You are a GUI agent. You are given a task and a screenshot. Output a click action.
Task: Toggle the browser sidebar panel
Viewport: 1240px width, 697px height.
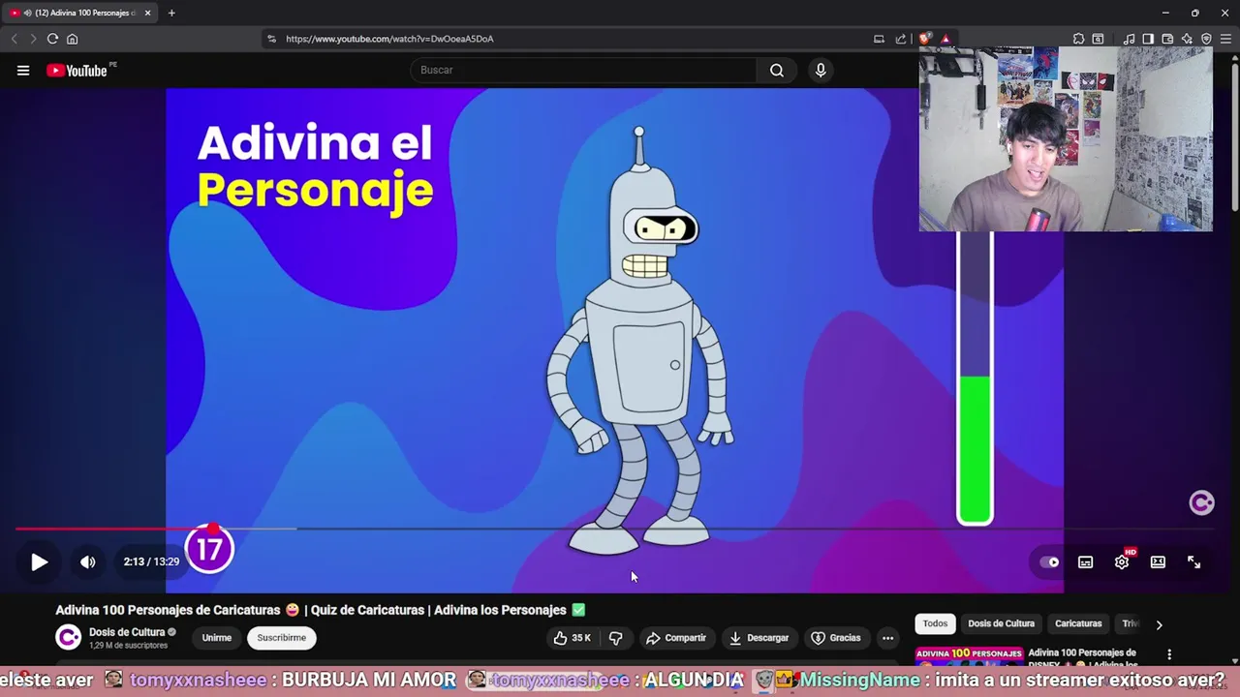(x=1148, y=39)
